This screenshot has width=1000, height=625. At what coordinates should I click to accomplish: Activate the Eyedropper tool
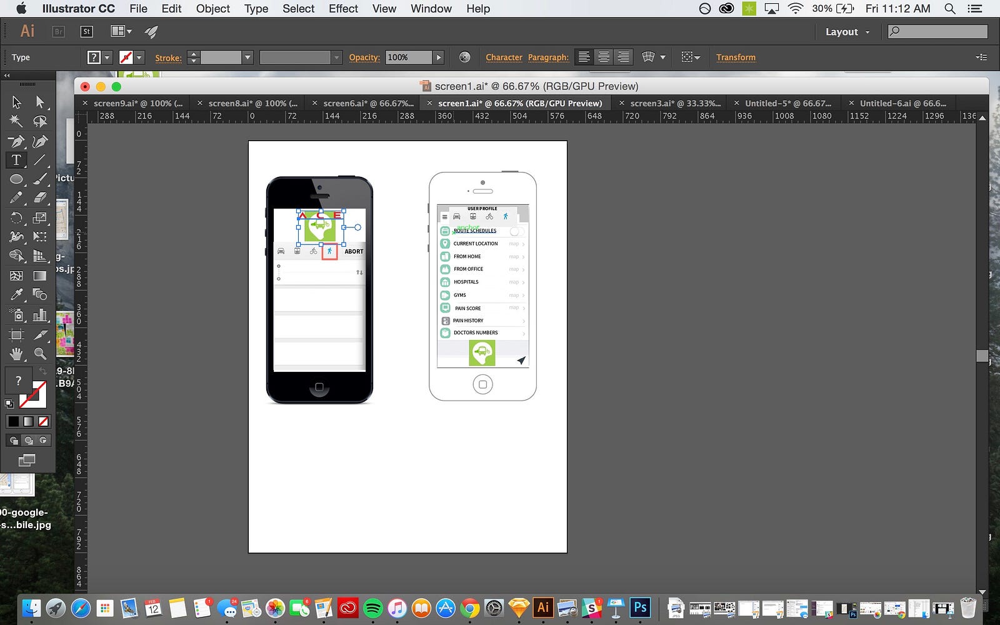click(16, 294)
